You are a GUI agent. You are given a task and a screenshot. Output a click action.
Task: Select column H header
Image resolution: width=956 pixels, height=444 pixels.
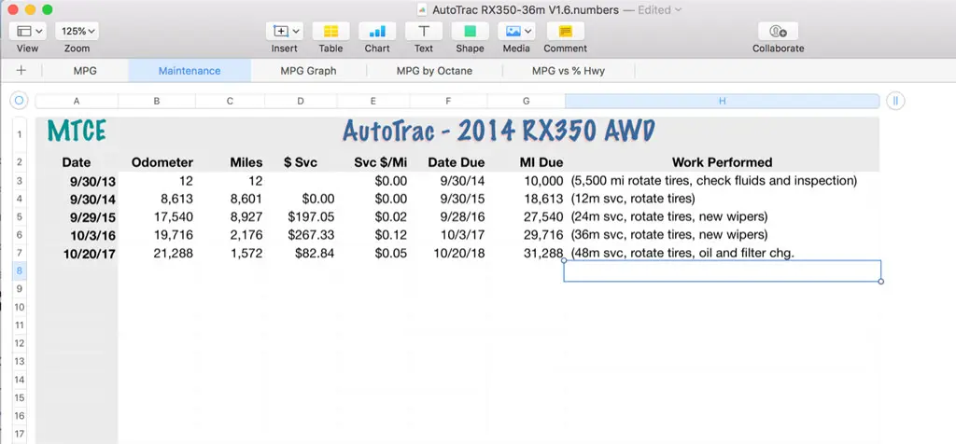click(x=722, y=101)
